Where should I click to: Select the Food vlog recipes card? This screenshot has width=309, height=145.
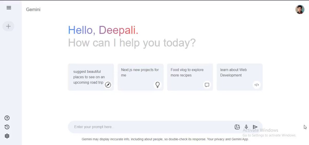(x=190, y=77)
